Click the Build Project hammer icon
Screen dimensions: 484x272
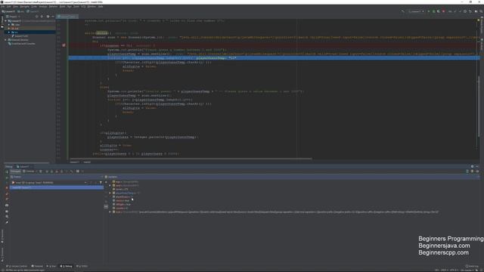402,11
